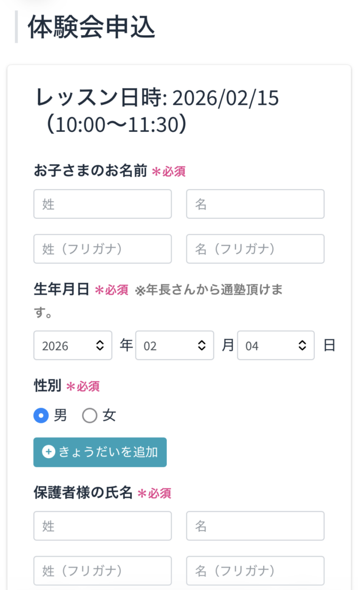Click the guardian's 姓（フリガナ） input field
This screenshot has width=358, height=590.
click(x=102, y=570)
